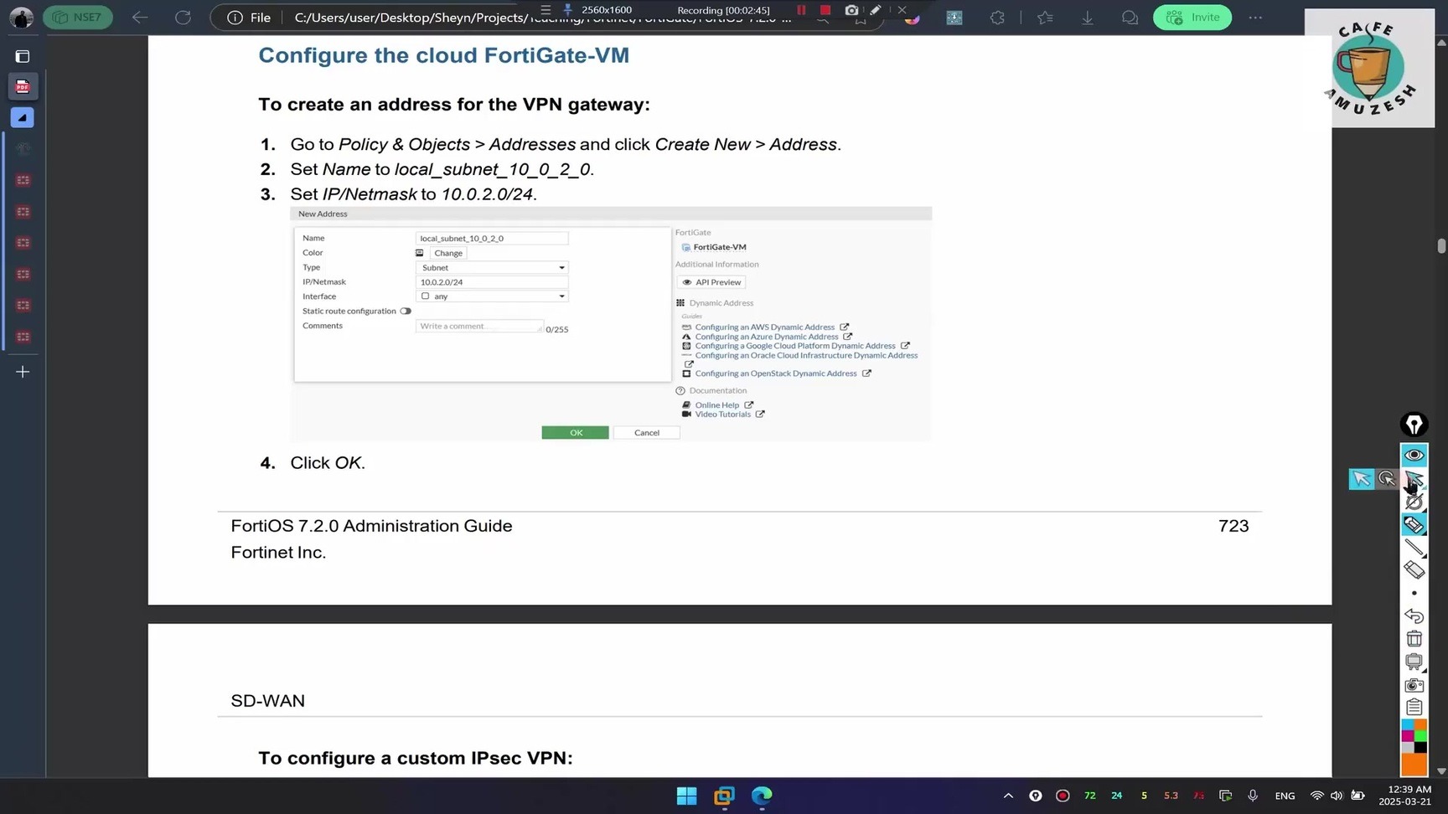
Task: Capture a snapshot with annotation camera
Action: click(1414, 685)
